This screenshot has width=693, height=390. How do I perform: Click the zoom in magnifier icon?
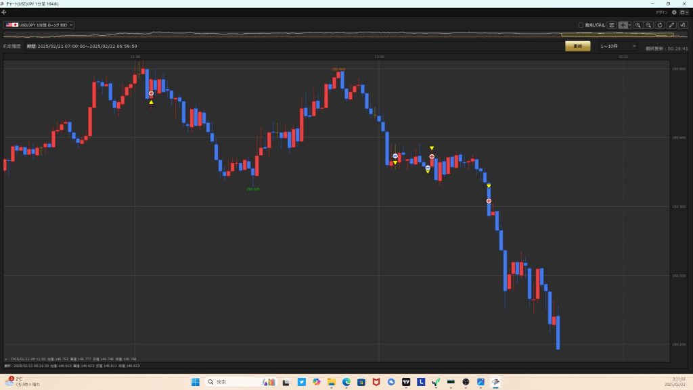click(x=638, y=25)
